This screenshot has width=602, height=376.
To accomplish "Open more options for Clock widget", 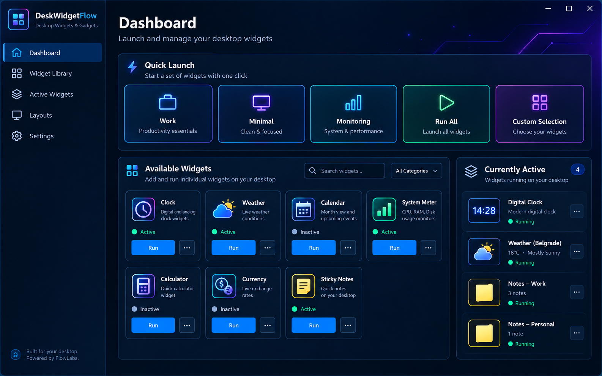I will 187,248.
